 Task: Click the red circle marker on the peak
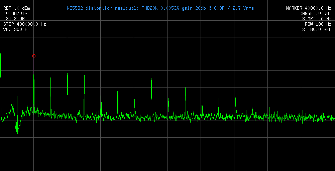[x=34, y=56]
